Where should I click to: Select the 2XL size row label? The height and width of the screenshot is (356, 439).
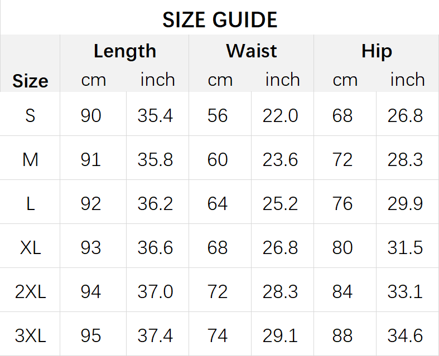30,292
